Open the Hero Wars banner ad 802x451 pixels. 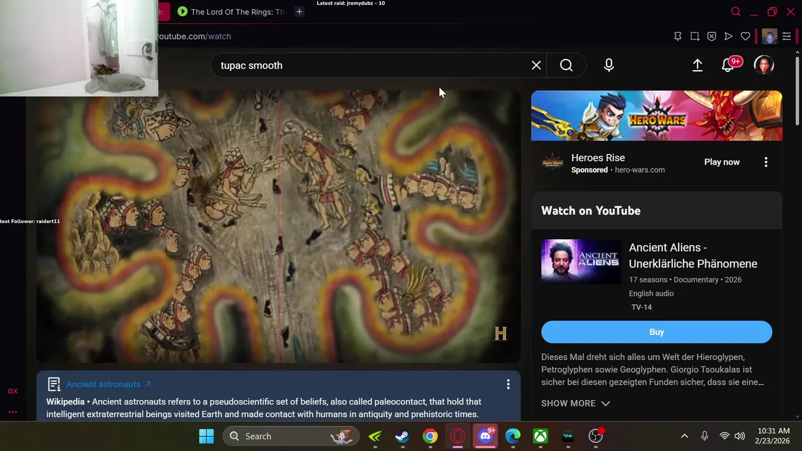(x=657, y=116)
